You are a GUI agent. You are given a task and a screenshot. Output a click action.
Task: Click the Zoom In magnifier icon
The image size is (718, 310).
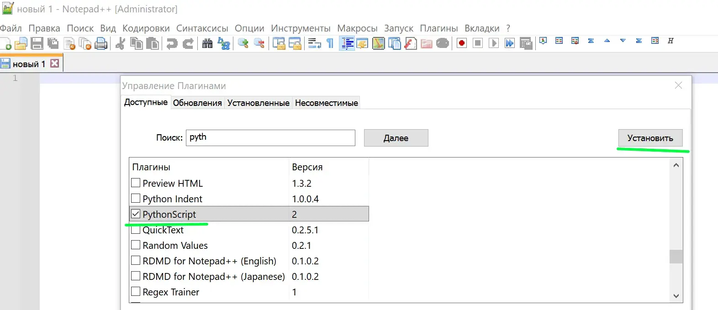click(243, 43)
